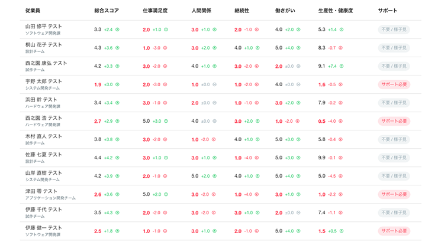The width and height of the screenshot is (438, 242).
Task: Open employee 木村 直人 テスト
Action: click(44, 136)
